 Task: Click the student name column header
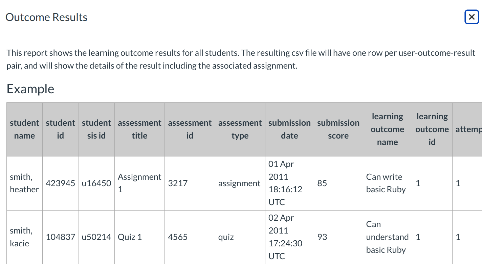[x=24, y=129]
